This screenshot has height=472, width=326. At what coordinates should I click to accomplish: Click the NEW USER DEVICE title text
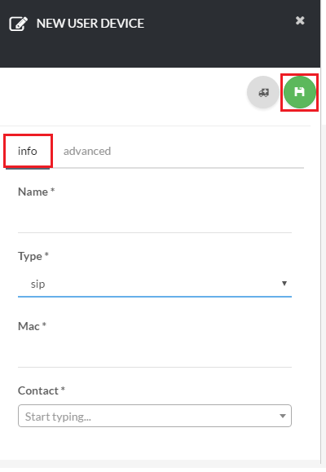pos(90,24)
